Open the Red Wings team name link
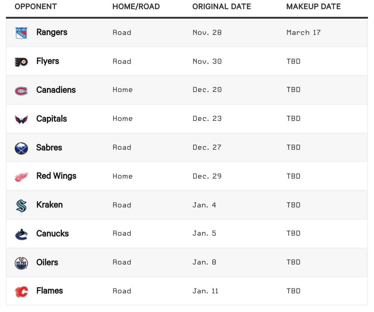Image resolution: width=374 pixels, height=312 pixels. tap(56, 176)
